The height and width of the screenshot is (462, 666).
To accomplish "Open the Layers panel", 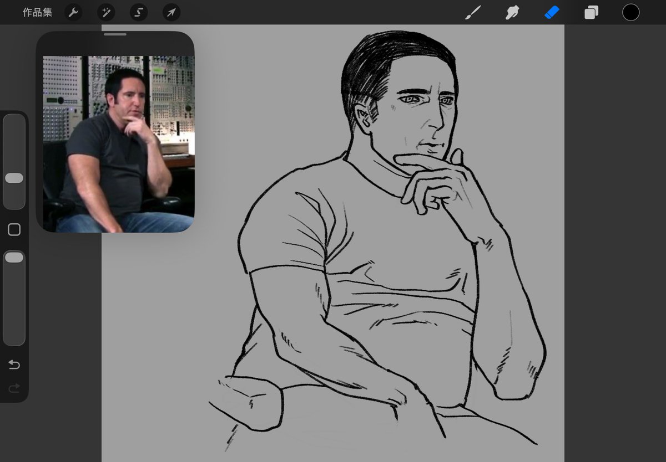I will [591, 12].
